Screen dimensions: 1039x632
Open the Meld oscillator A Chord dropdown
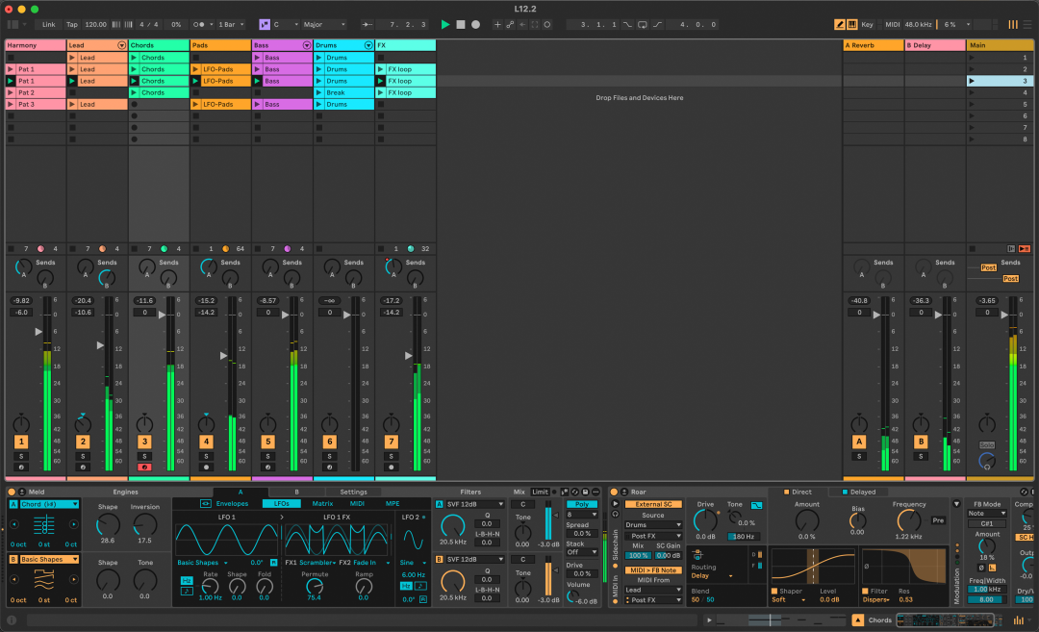point(48,504)
